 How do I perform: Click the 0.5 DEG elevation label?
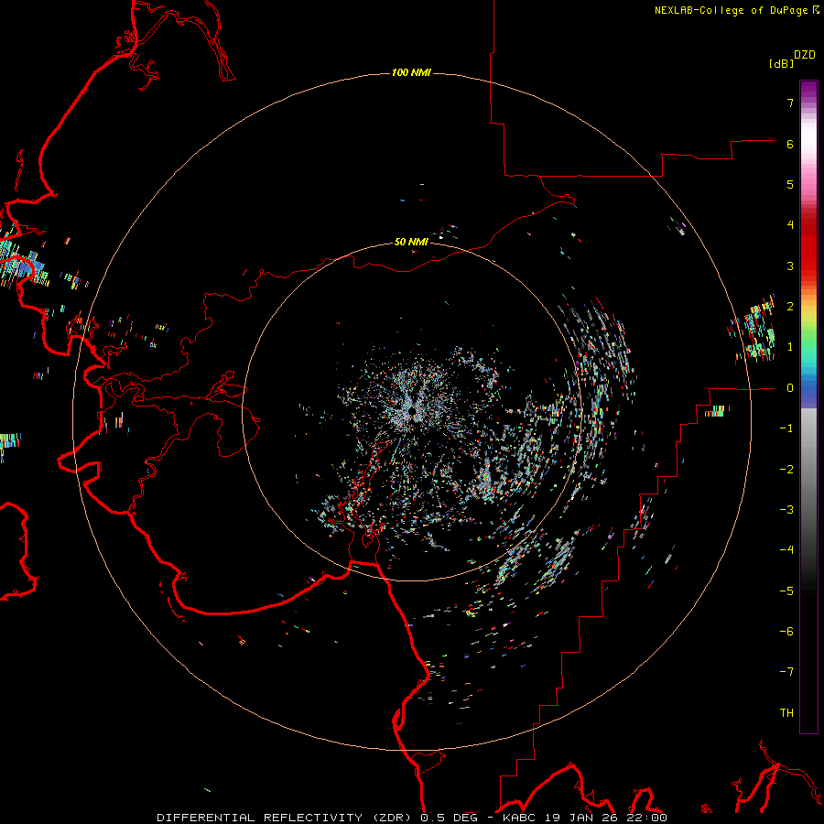click(x=449, y=818)
